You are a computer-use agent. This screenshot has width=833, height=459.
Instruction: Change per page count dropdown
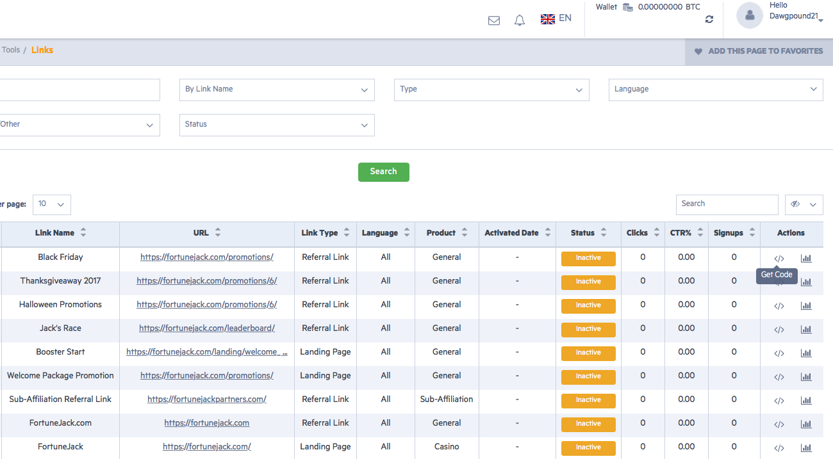[x=51, y=204]
